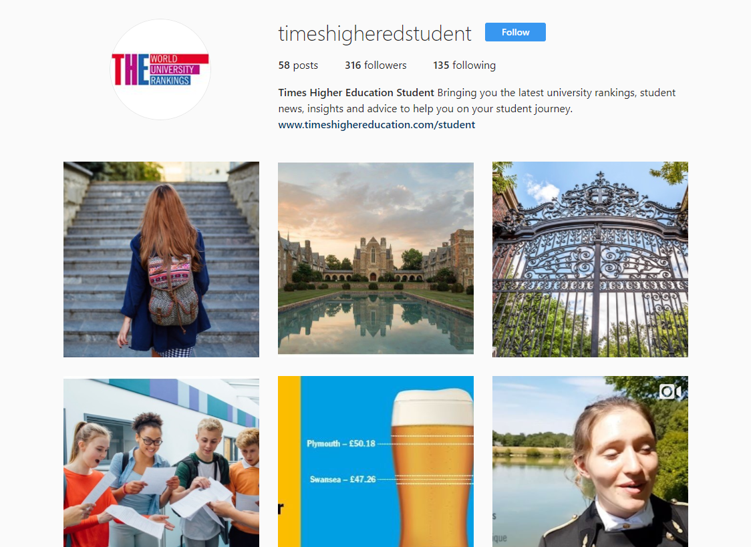Click the video camera icon on lake post
This screenshot has height=547, width=751.
(x=670, y=391)
